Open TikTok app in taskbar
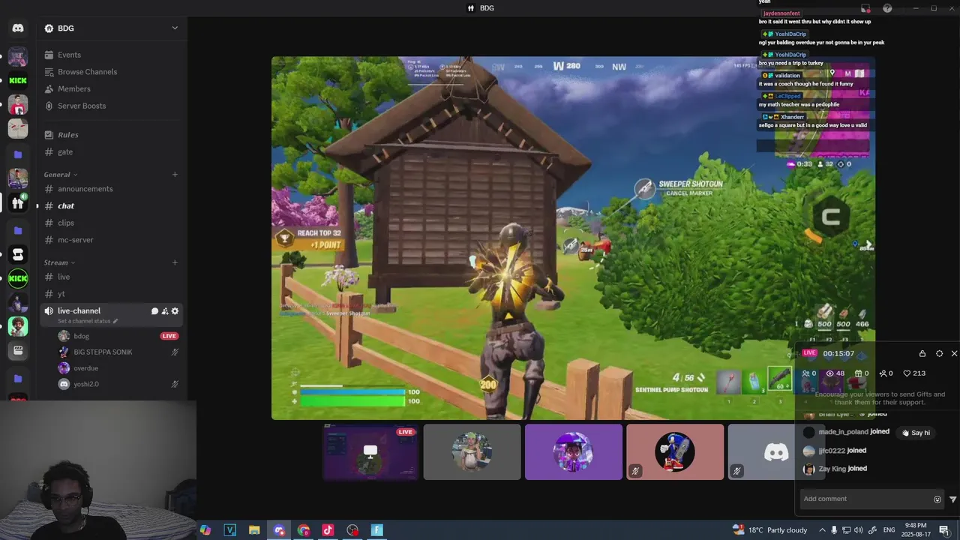Image resolution: width=960 pixels, height=540 pixels. (x=328, y=530)
